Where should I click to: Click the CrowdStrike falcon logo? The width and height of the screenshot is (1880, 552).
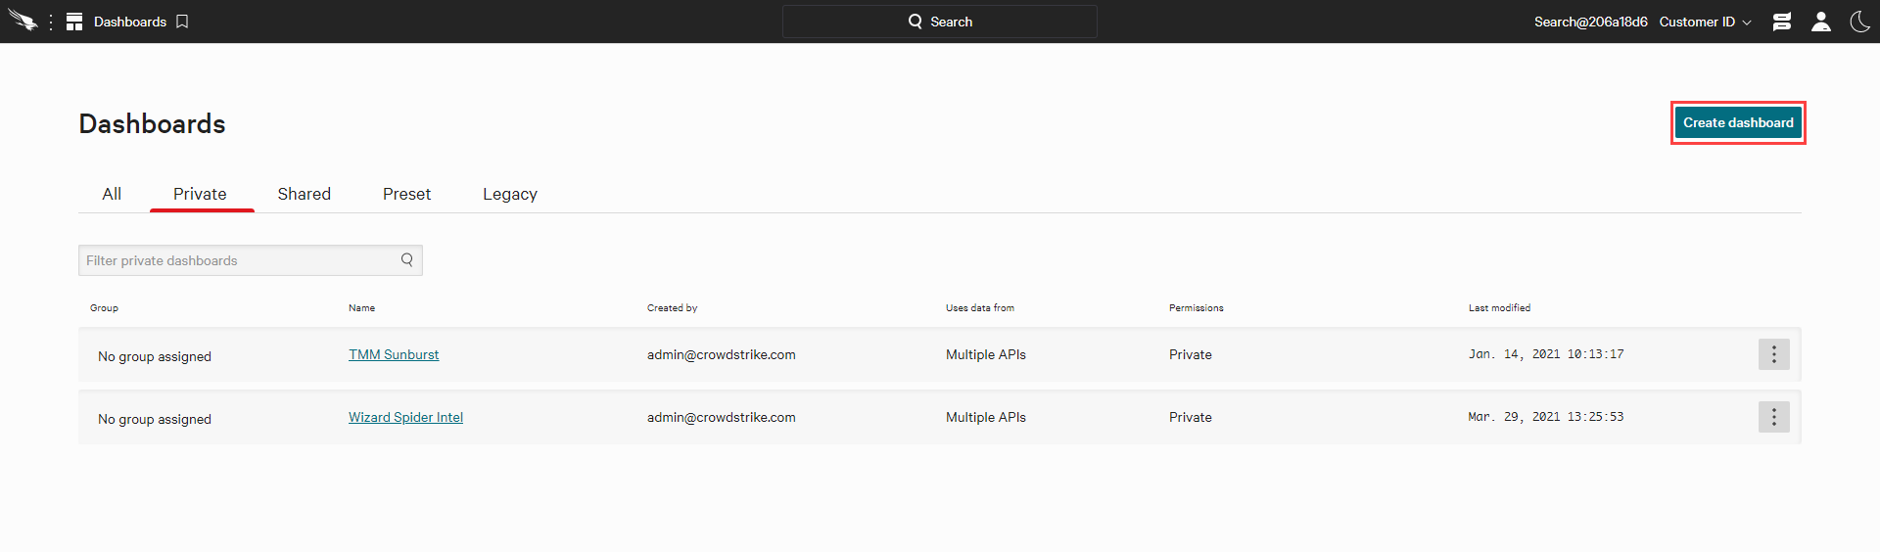click(23, 21)
